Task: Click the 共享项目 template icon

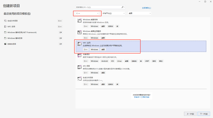Action: pos(80,55)
